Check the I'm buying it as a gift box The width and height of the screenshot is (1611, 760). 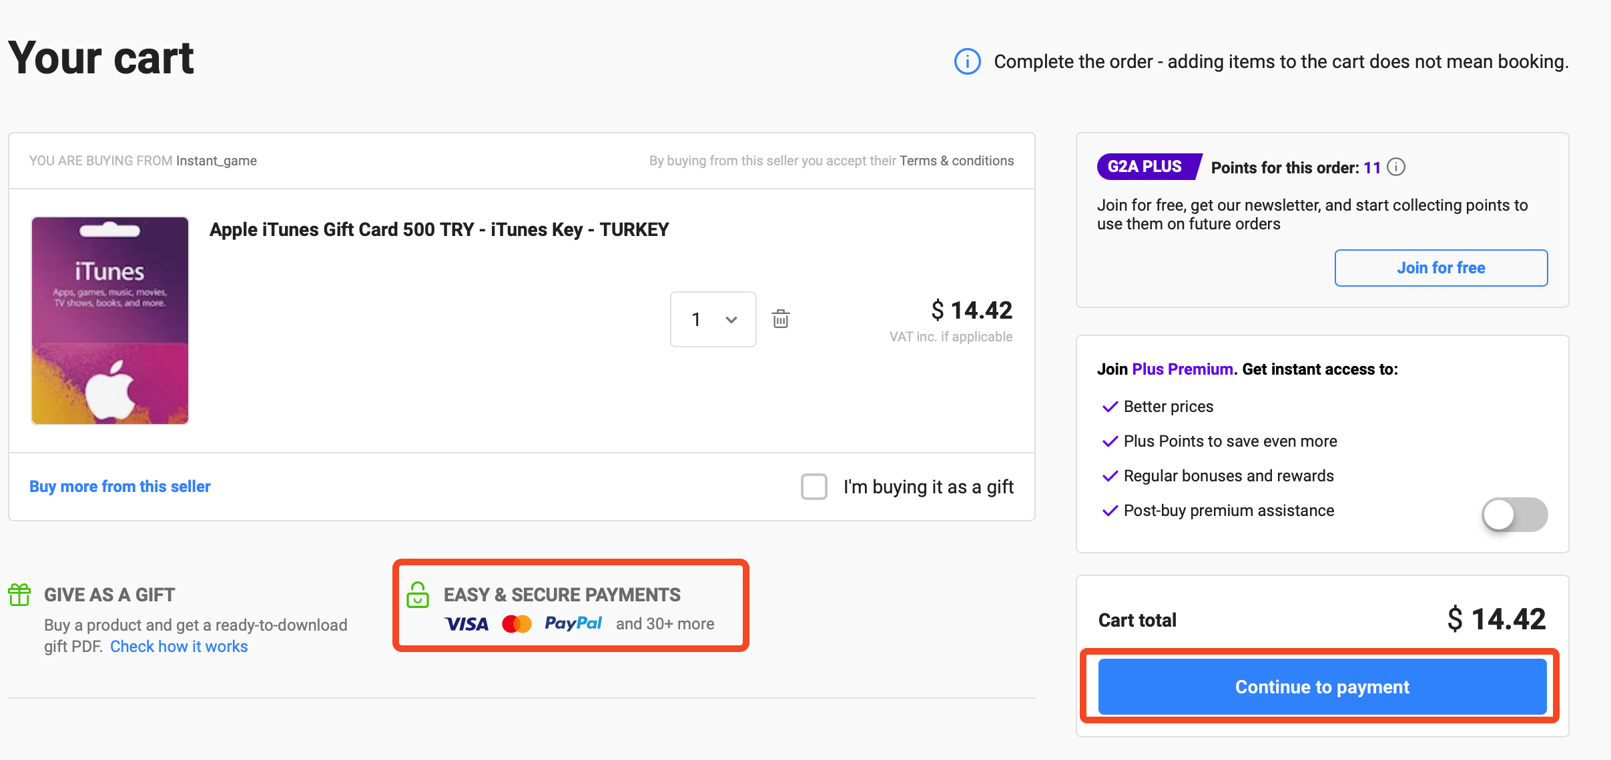tap(814, 487)
